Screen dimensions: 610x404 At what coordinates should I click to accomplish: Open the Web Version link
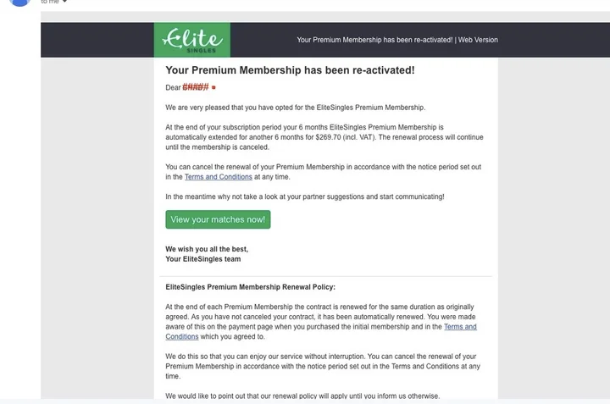point(478,40)
